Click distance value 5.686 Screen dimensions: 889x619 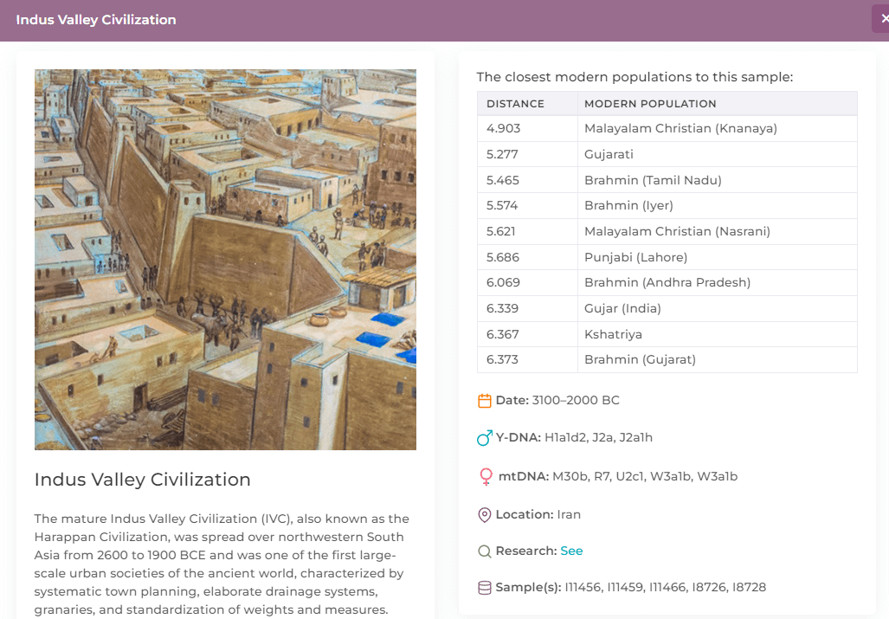coord(503,257)
